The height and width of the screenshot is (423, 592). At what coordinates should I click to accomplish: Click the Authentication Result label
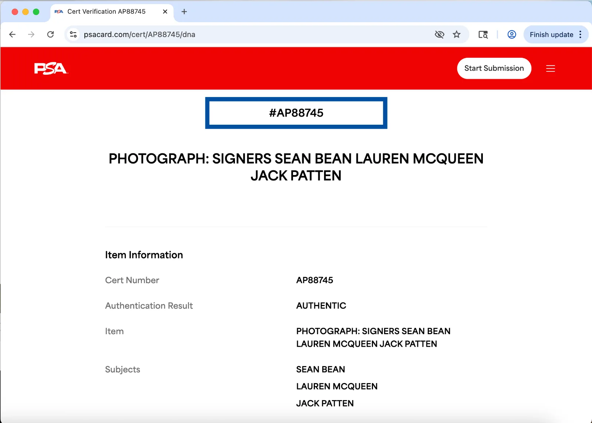pos(149,306)
